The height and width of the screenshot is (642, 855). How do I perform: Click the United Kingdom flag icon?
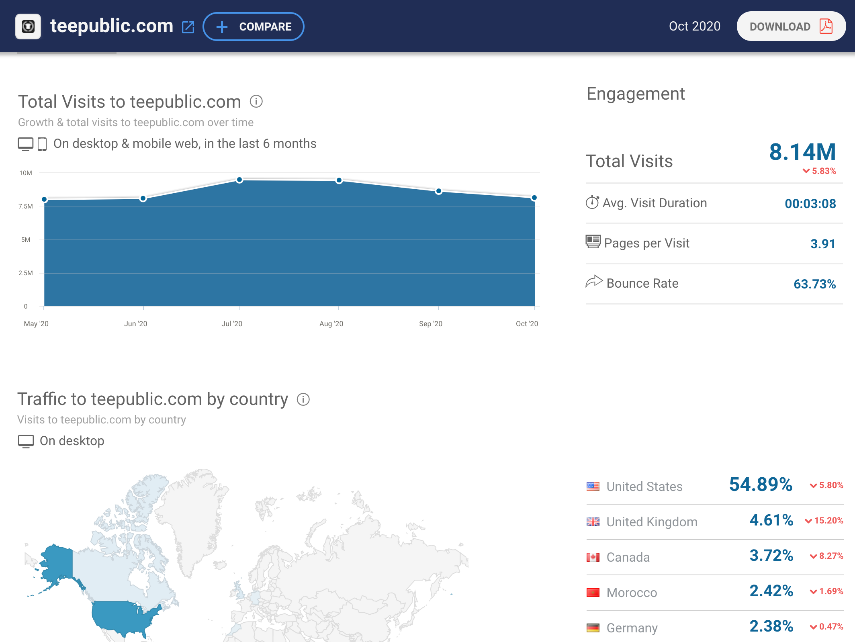point(593,522)
